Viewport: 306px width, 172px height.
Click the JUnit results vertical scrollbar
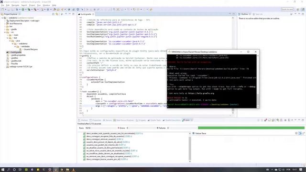tap(190, 148)
